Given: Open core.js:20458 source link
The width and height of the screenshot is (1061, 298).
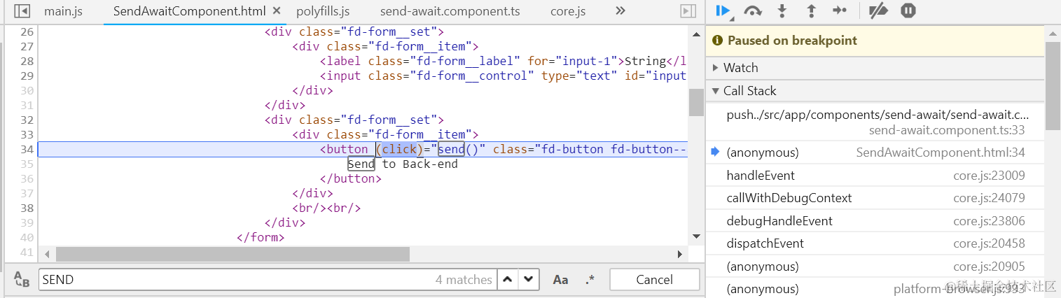Looking at the screenshot, I should coord(989,243).
